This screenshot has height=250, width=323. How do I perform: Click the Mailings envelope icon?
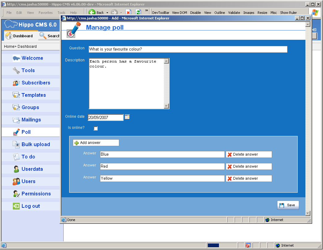[x=16, y=120]
